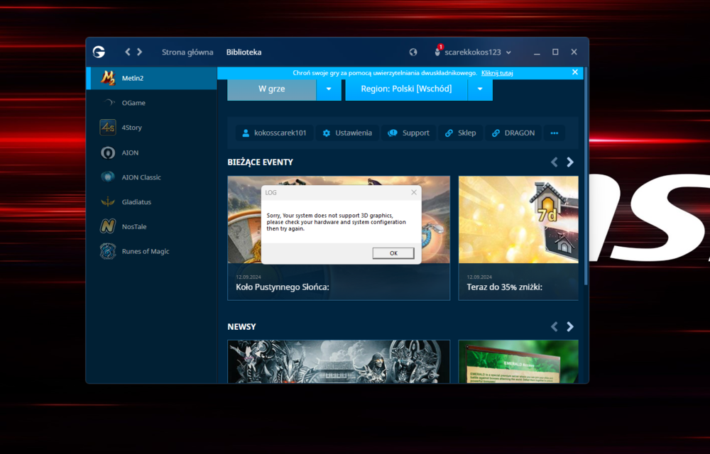Show previous Newsy items
Viewport: 710px width, 454px height.
click(x=555, y=326)
